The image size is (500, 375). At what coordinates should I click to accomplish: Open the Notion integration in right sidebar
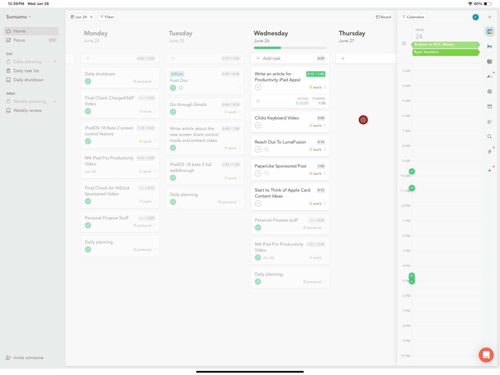point(489,62)
